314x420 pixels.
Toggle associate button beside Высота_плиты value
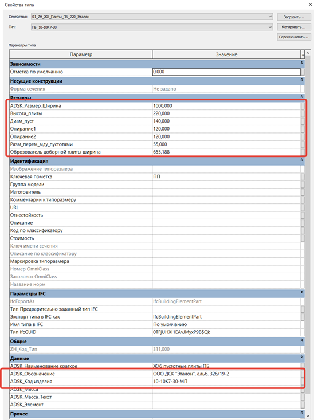303,113
